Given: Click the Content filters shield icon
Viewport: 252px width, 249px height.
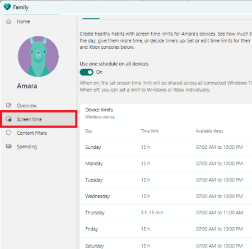Looking at the screenshot, I should point(8,133).
